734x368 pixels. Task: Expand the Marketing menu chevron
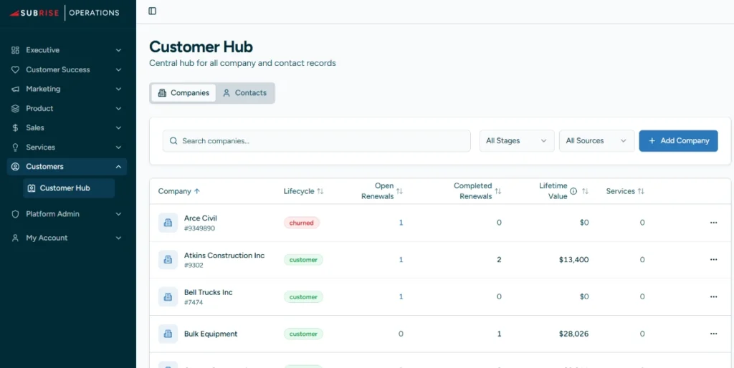pyautogui.click(x=118, y=89)
